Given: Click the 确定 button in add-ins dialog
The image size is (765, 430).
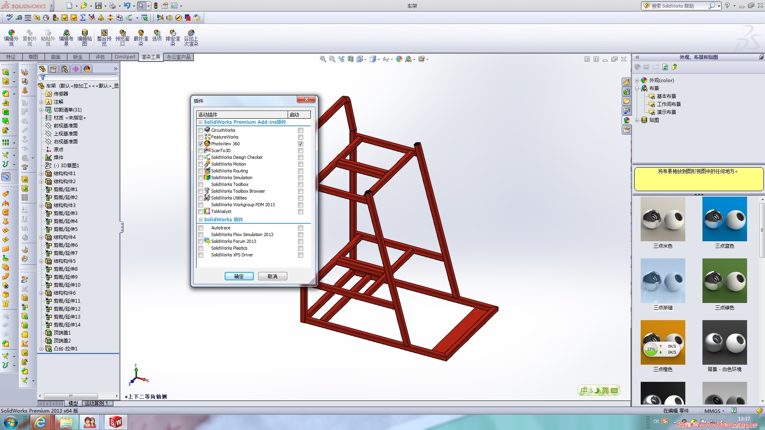Looking at the screenshot, I should 239,276.
